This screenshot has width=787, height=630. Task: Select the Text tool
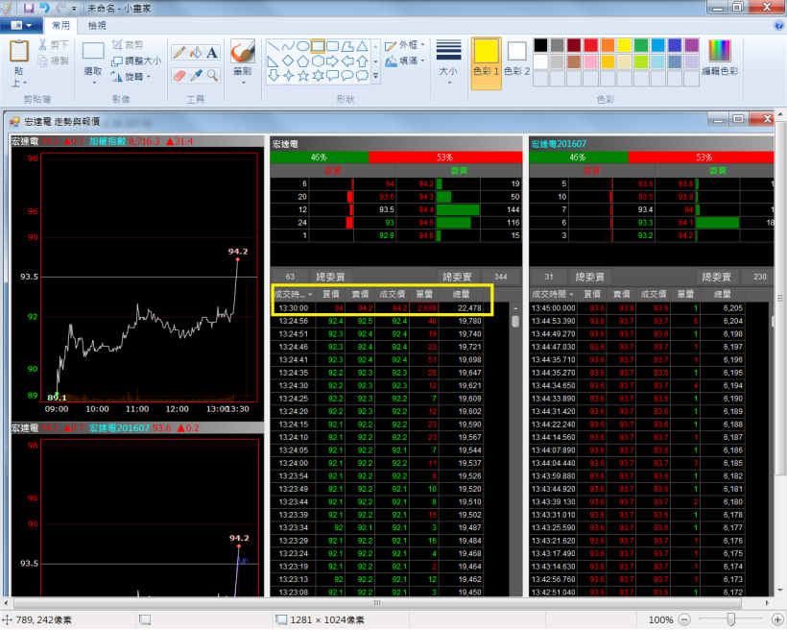pos(212,52)
